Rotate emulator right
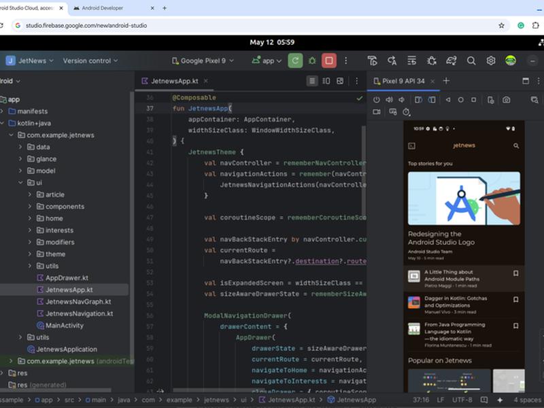Image resolution: width=544 pixels, height=408 pixels. (432, 100)
